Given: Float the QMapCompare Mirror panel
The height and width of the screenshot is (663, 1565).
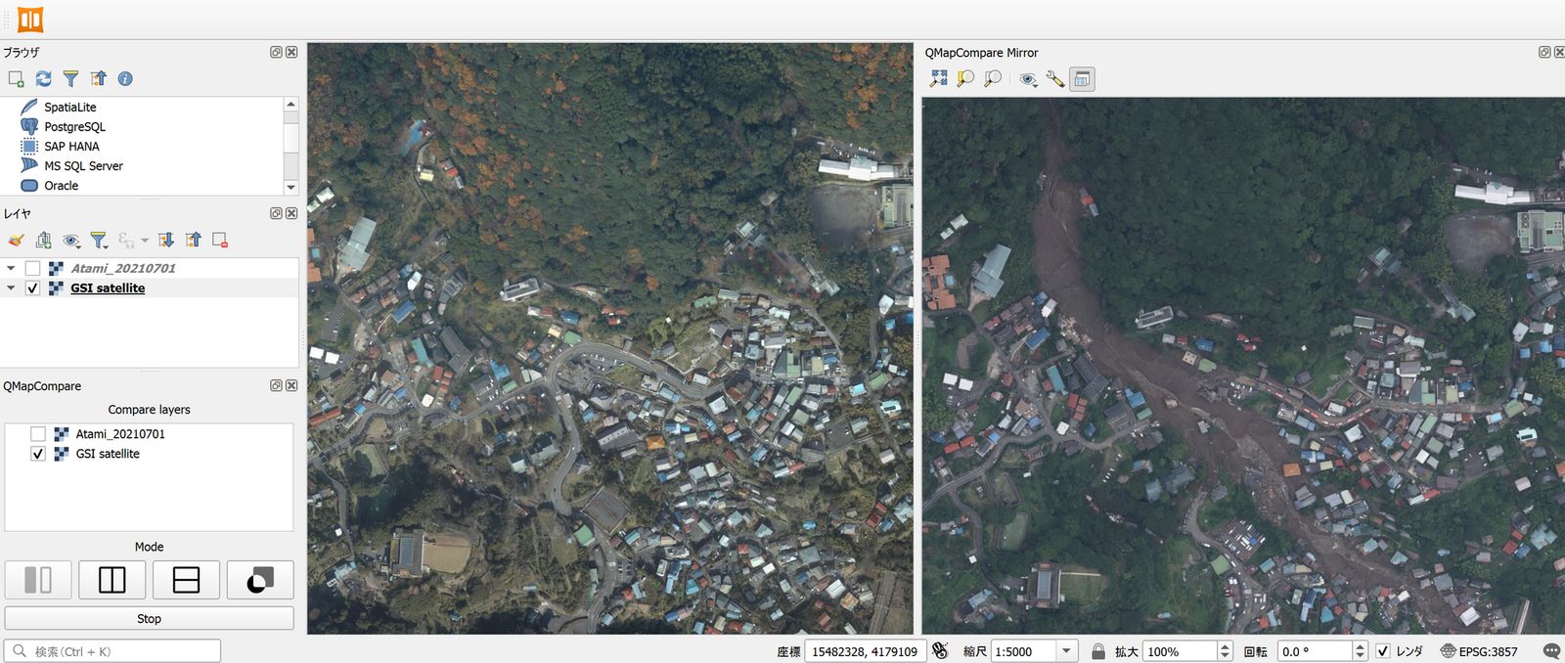Looking at the screenshot, I should pos(1544,52).
